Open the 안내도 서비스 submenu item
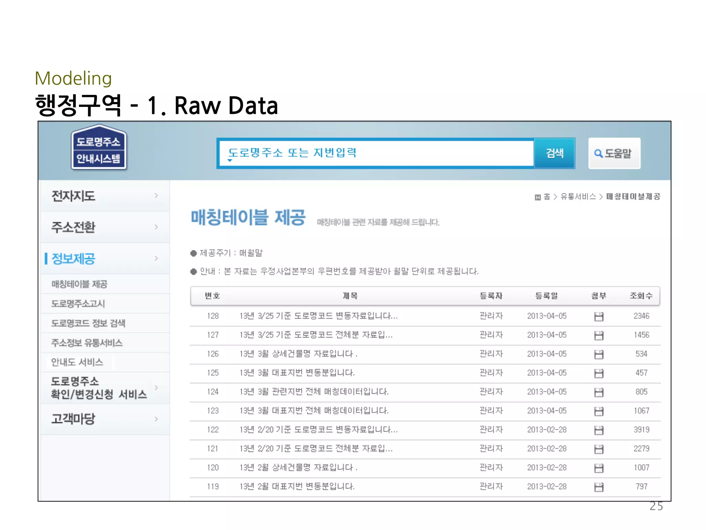This screenshot has width=706, height=530. (77, 362)
